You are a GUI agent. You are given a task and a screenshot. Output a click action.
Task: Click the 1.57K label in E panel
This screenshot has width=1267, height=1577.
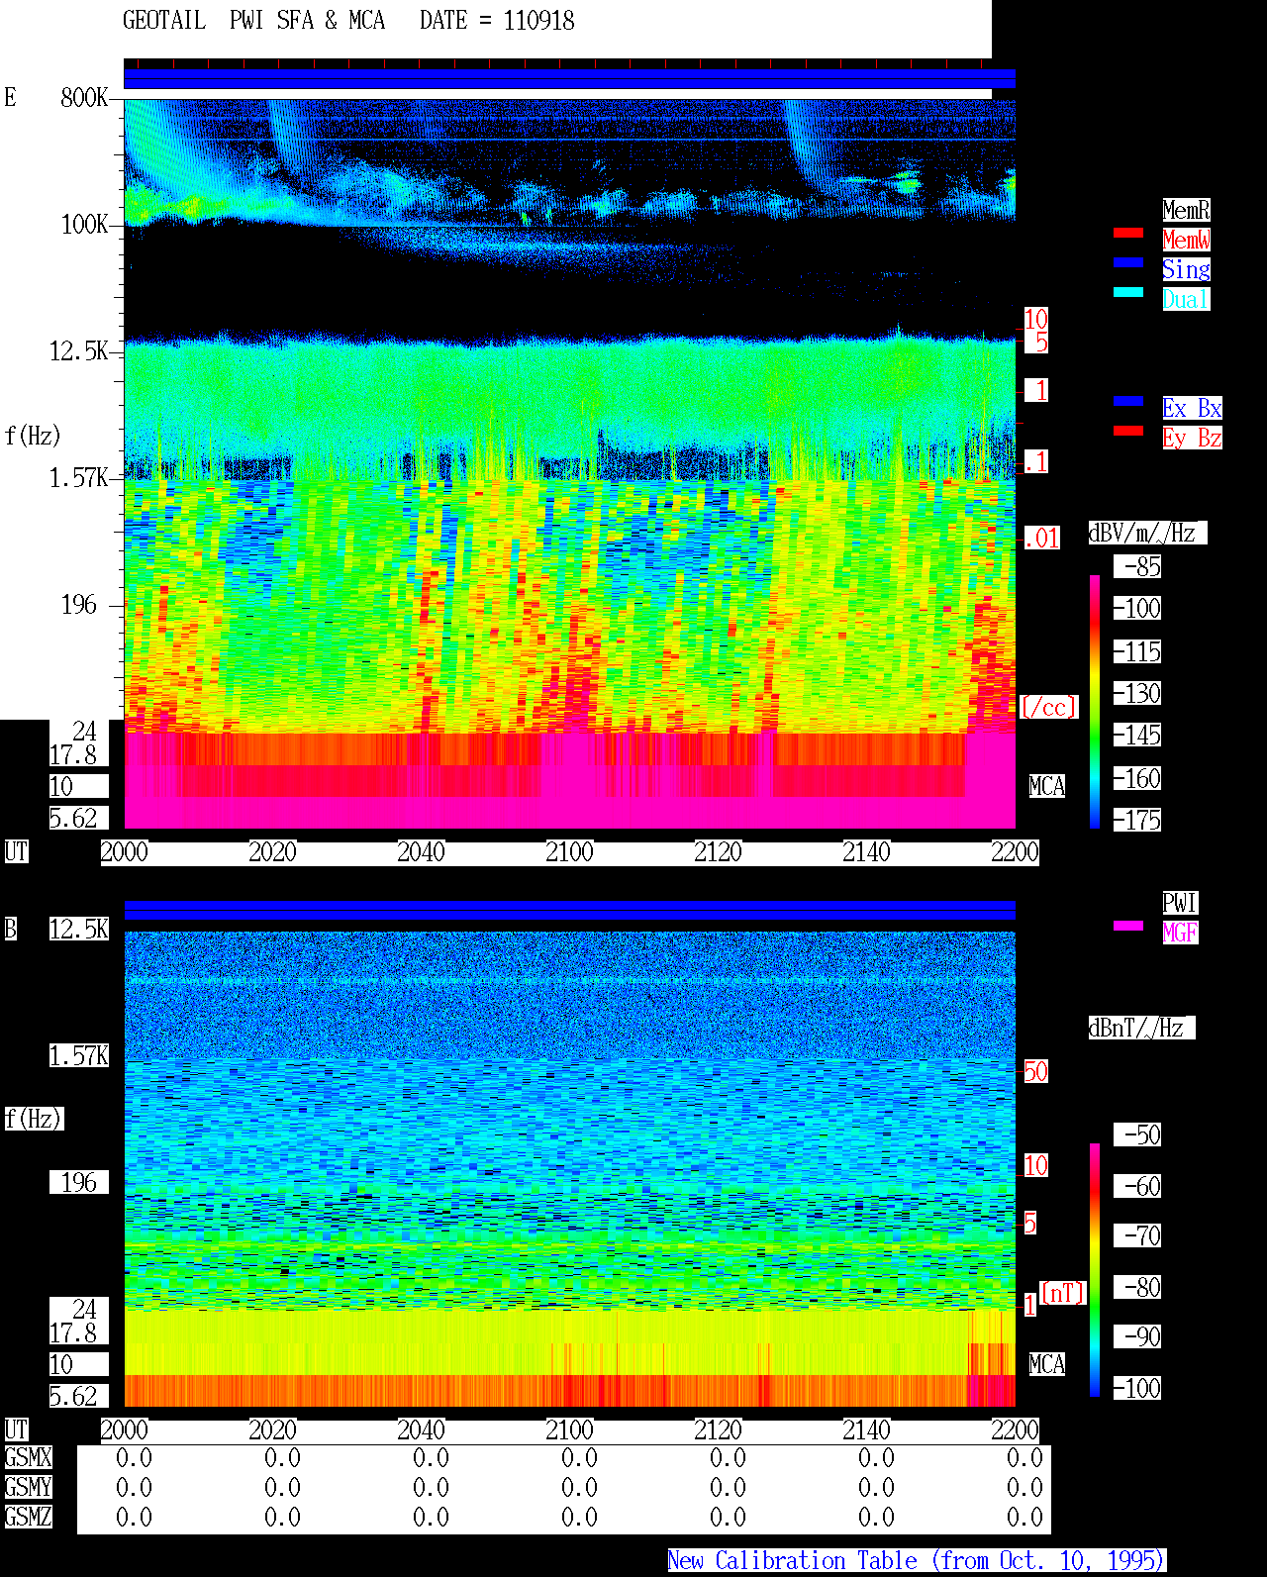point(79,477)
